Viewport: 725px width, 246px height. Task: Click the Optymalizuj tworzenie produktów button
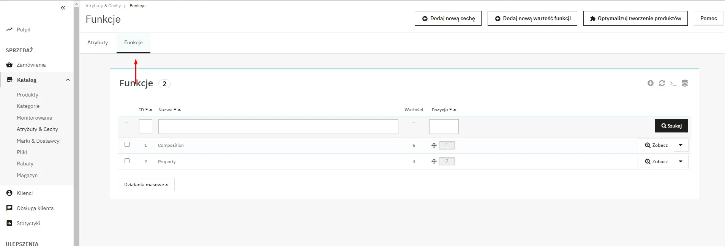pos(635,18)
